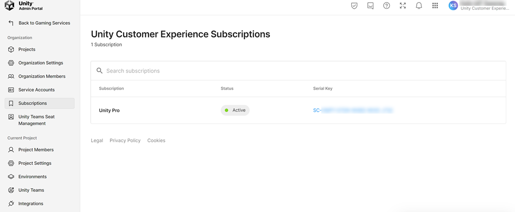Click the Unity Teams Seat Management icon

pyautogui.click(x=11, y=117)
